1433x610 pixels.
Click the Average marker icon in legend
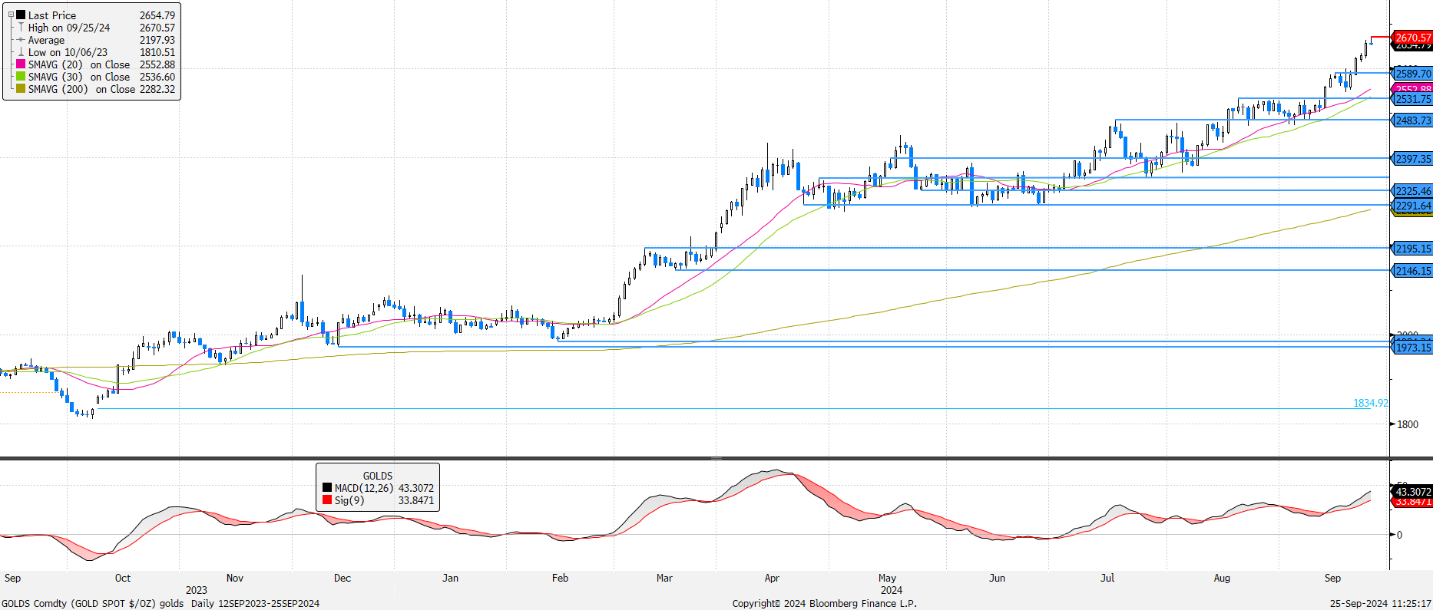pos(21,40)
